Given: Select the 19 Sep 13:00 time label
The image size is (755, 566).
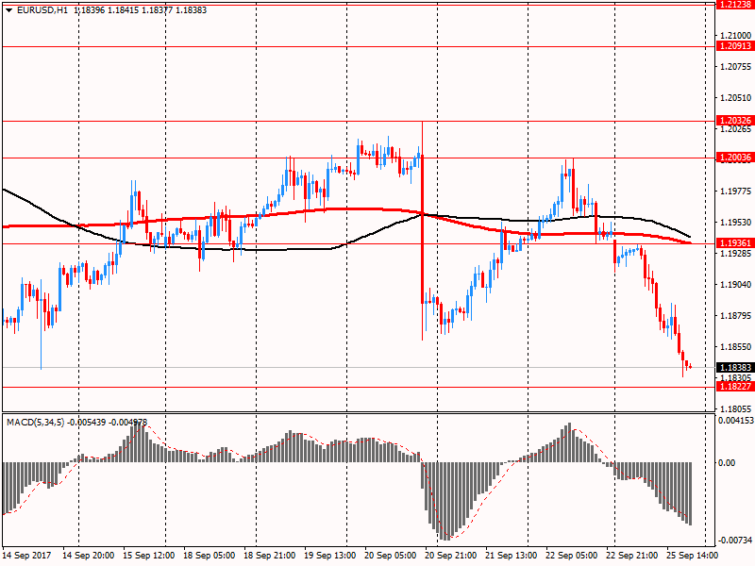Looking at the screenshot, I should (x=329, y=556).
